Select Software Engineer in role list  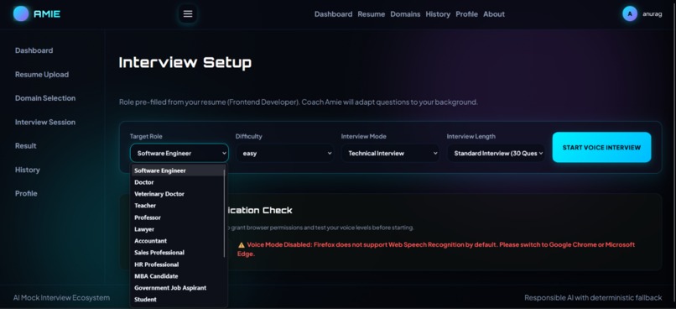click(x=178, y=170)
